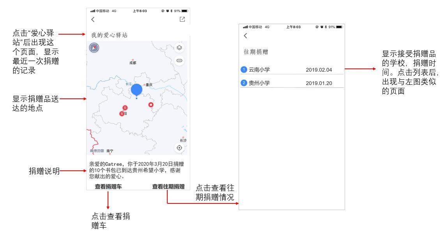Tap the red ring destination marker
The image size is (446, 233).
tap(151, 105)
